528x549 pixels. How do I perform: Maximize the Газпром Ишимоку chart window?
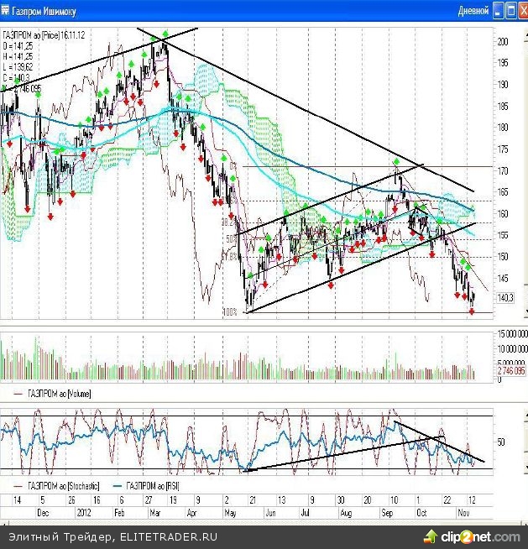pos(510,11)
